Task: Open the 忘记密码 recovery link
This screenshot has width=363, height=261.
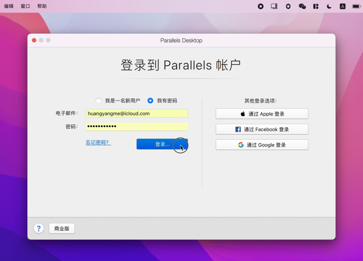Action: [97, 142]
